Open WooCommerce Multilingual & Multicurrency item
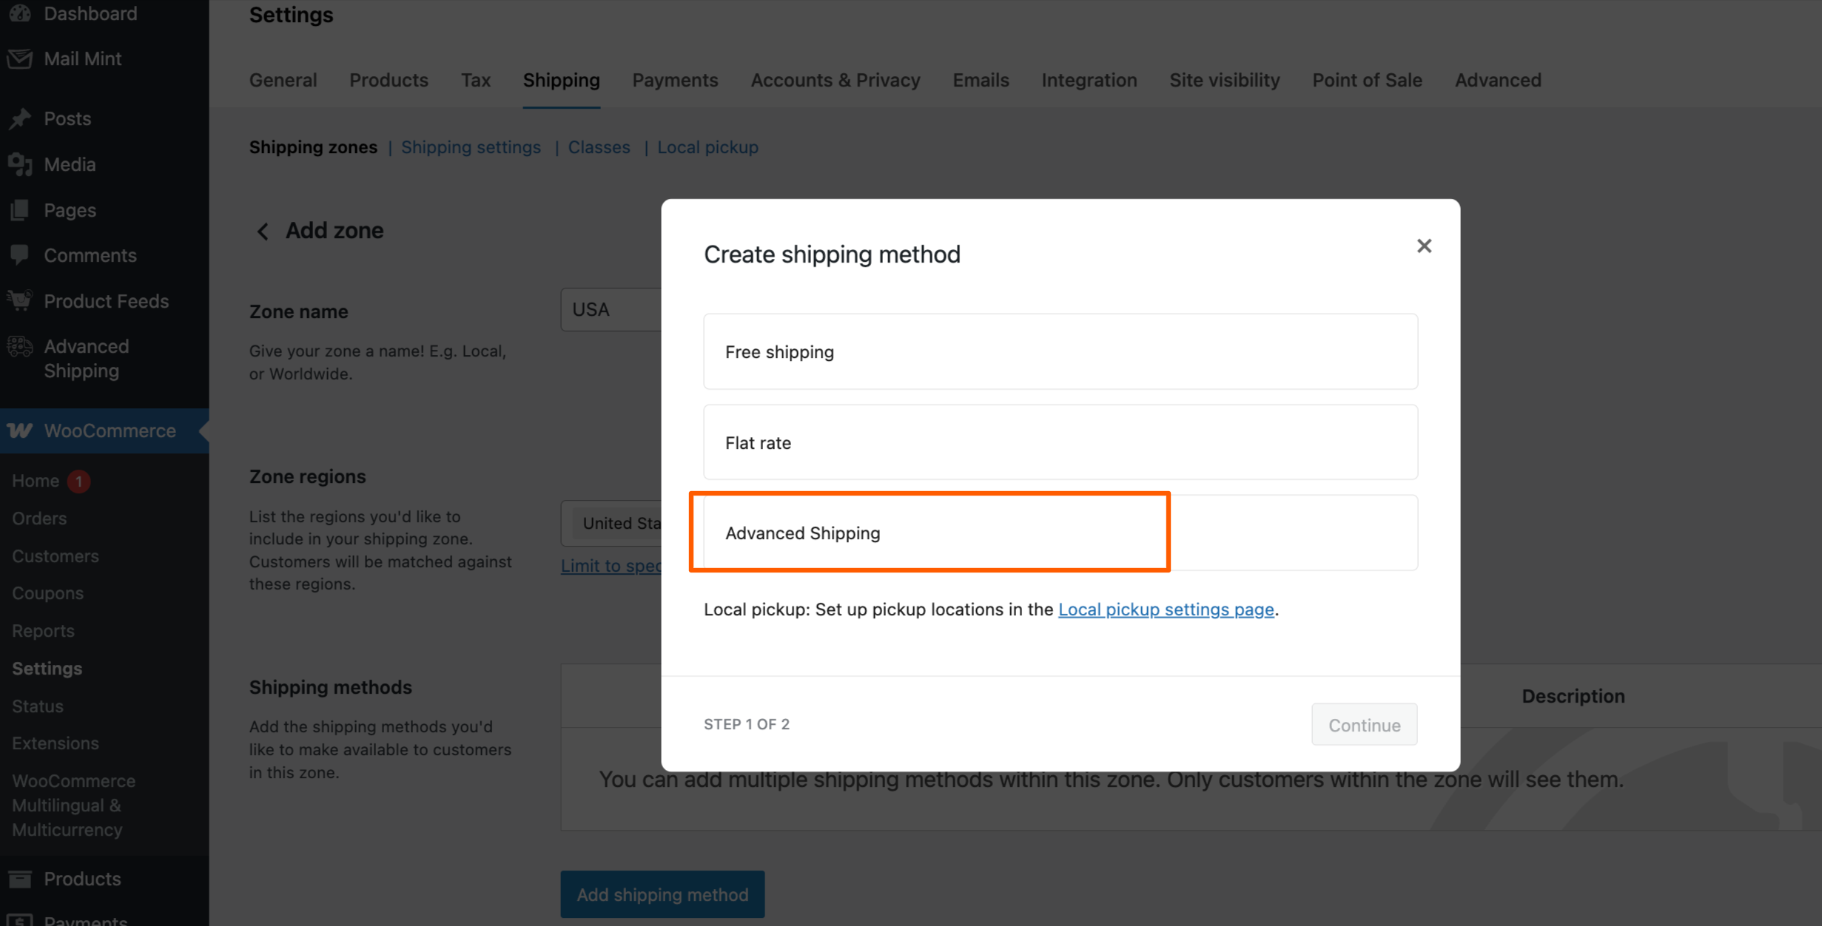1822x926 pixels. pyautogui.click(x=73, y=805)
